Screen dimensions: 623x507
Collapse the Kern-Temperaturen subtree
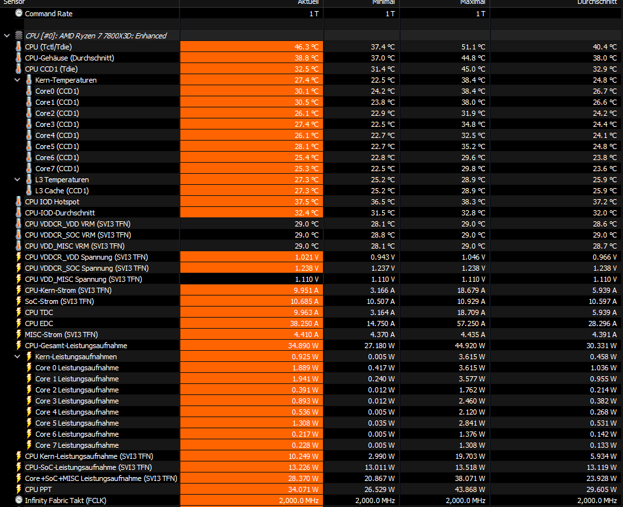point(17,80)
